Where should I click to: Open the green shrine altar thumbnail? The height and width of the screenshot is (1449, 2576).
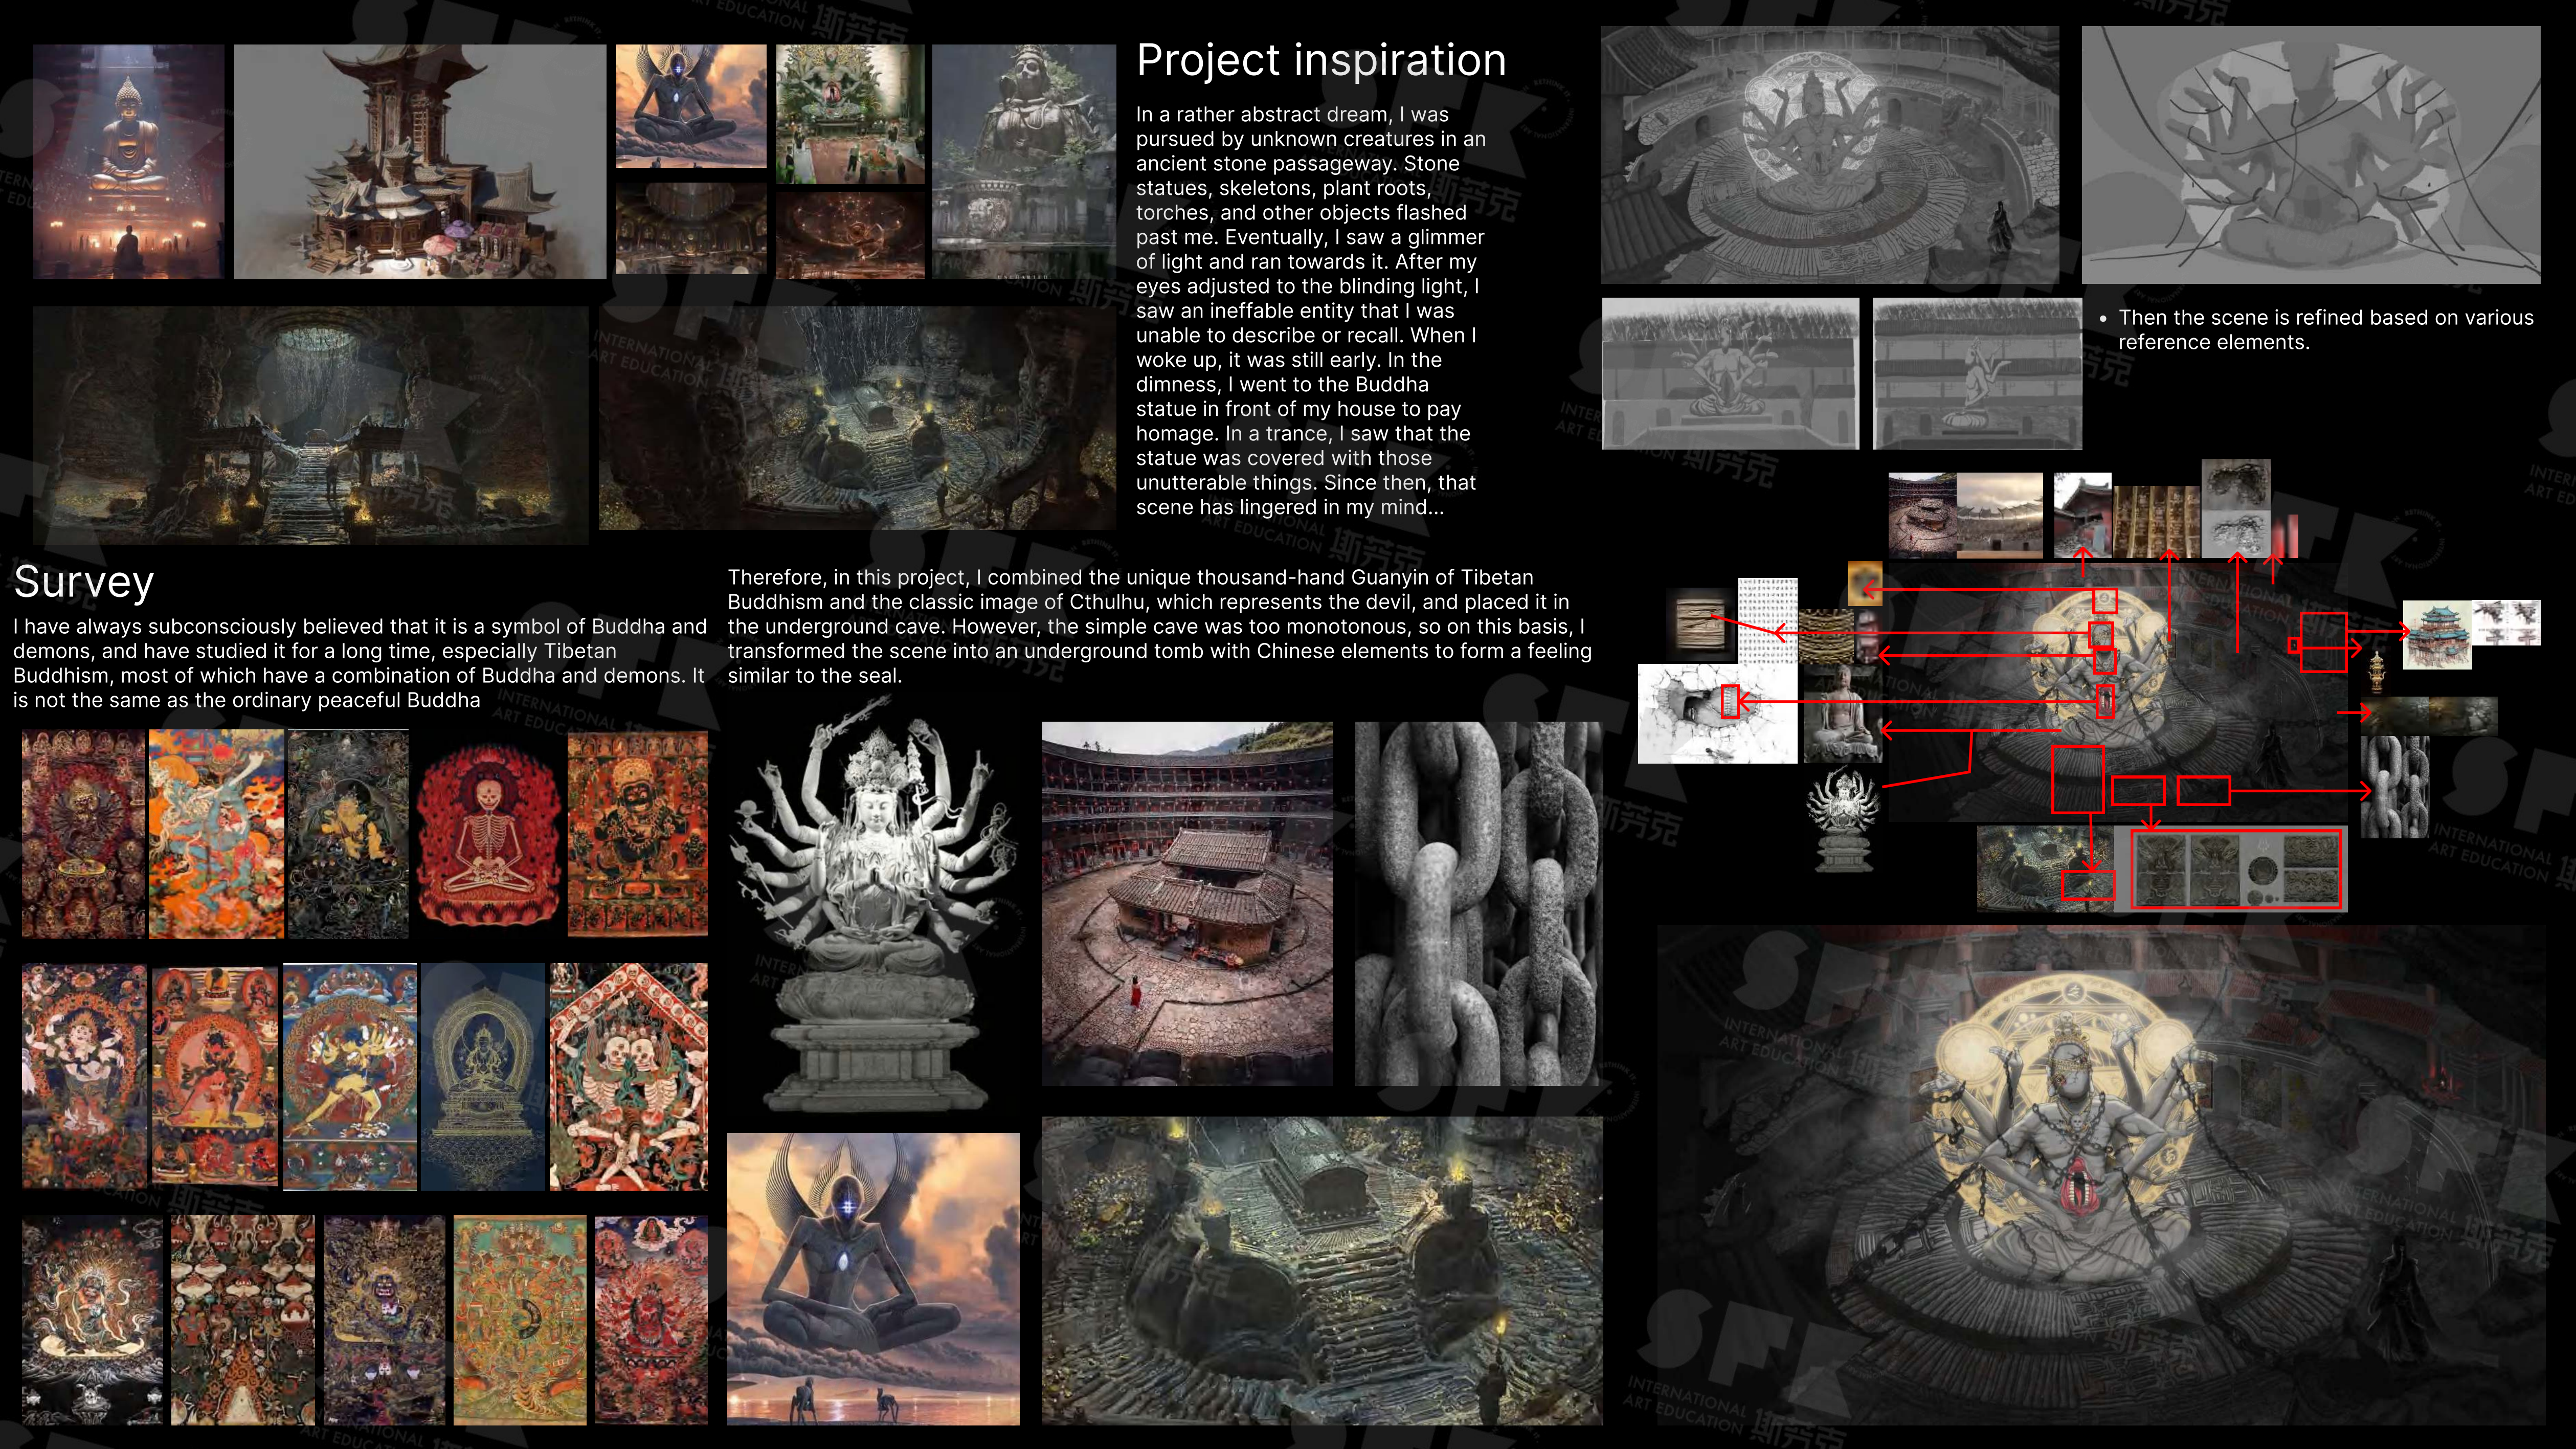tap(850, 114)
